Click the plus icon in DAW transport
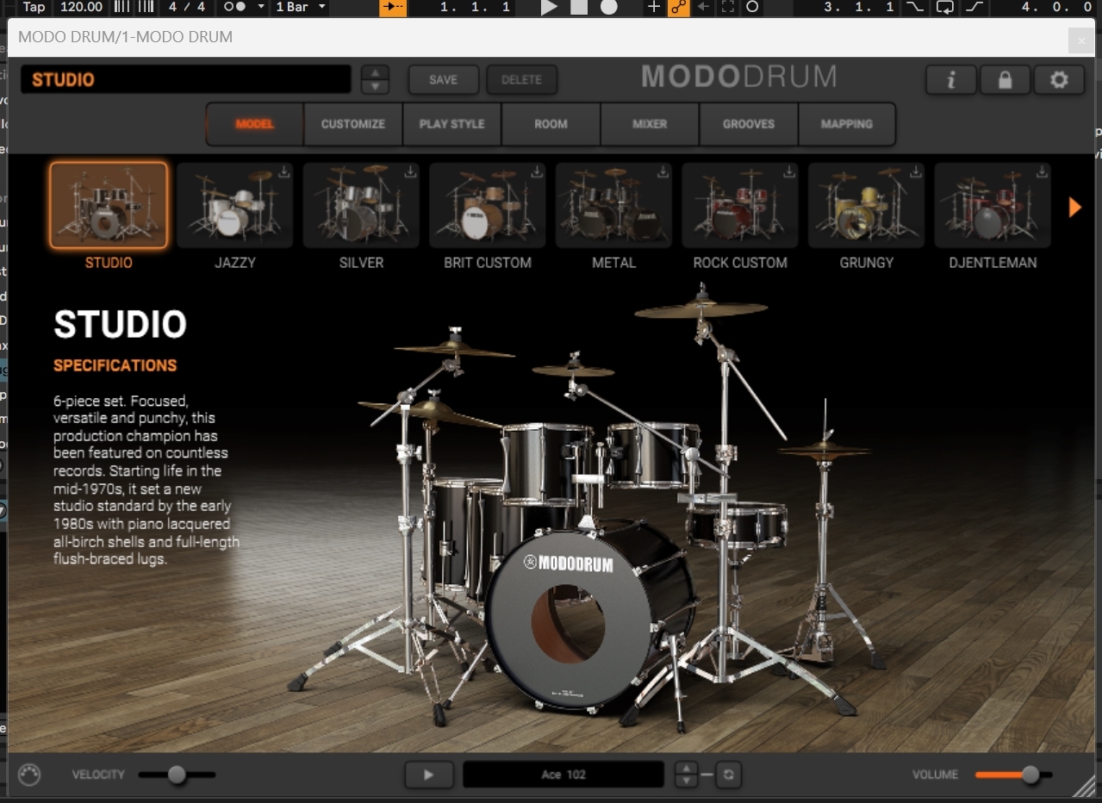1102x803 pixels. [x=654, y=7]
